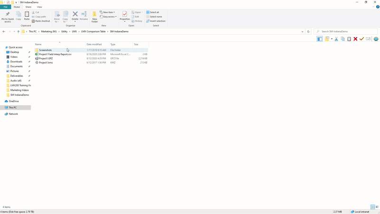Viewport: 380px width, 214px height.
Task: Click the red X Delete toolbar icon
Action: click(355, 39)
